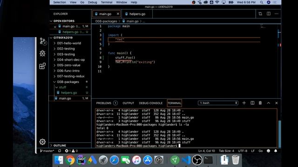Click the Go language mode indicator
This screenshot has width=298, height=167.
[261, 151]
